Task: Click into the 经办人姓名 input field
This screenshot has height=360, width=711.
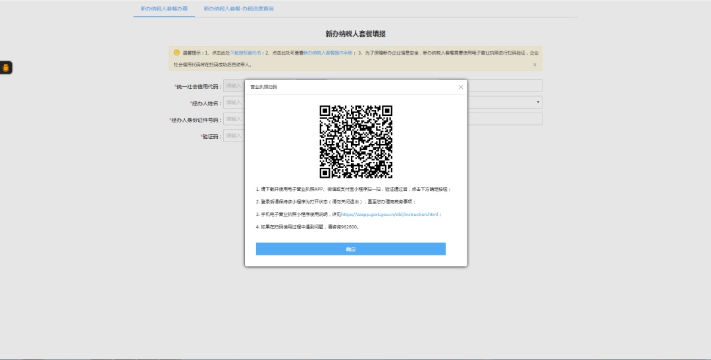Action: 234,102
